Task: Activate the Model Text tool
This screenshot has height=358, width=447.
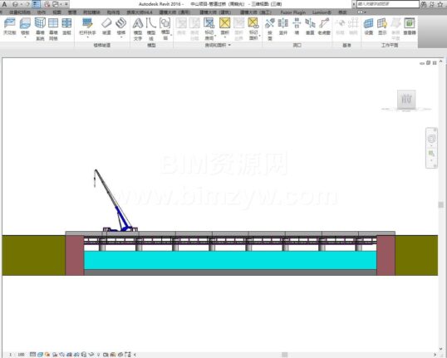Action: (x=138, y=29)
